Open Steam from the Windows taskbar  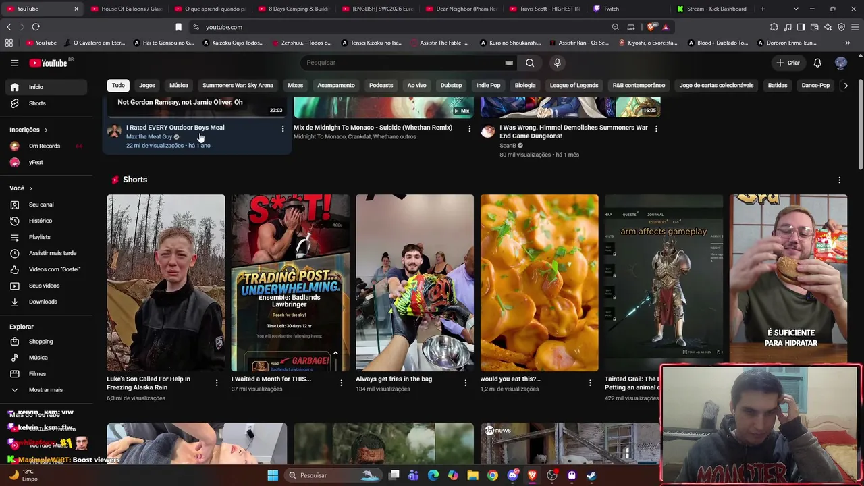click(x=591, y=475)
